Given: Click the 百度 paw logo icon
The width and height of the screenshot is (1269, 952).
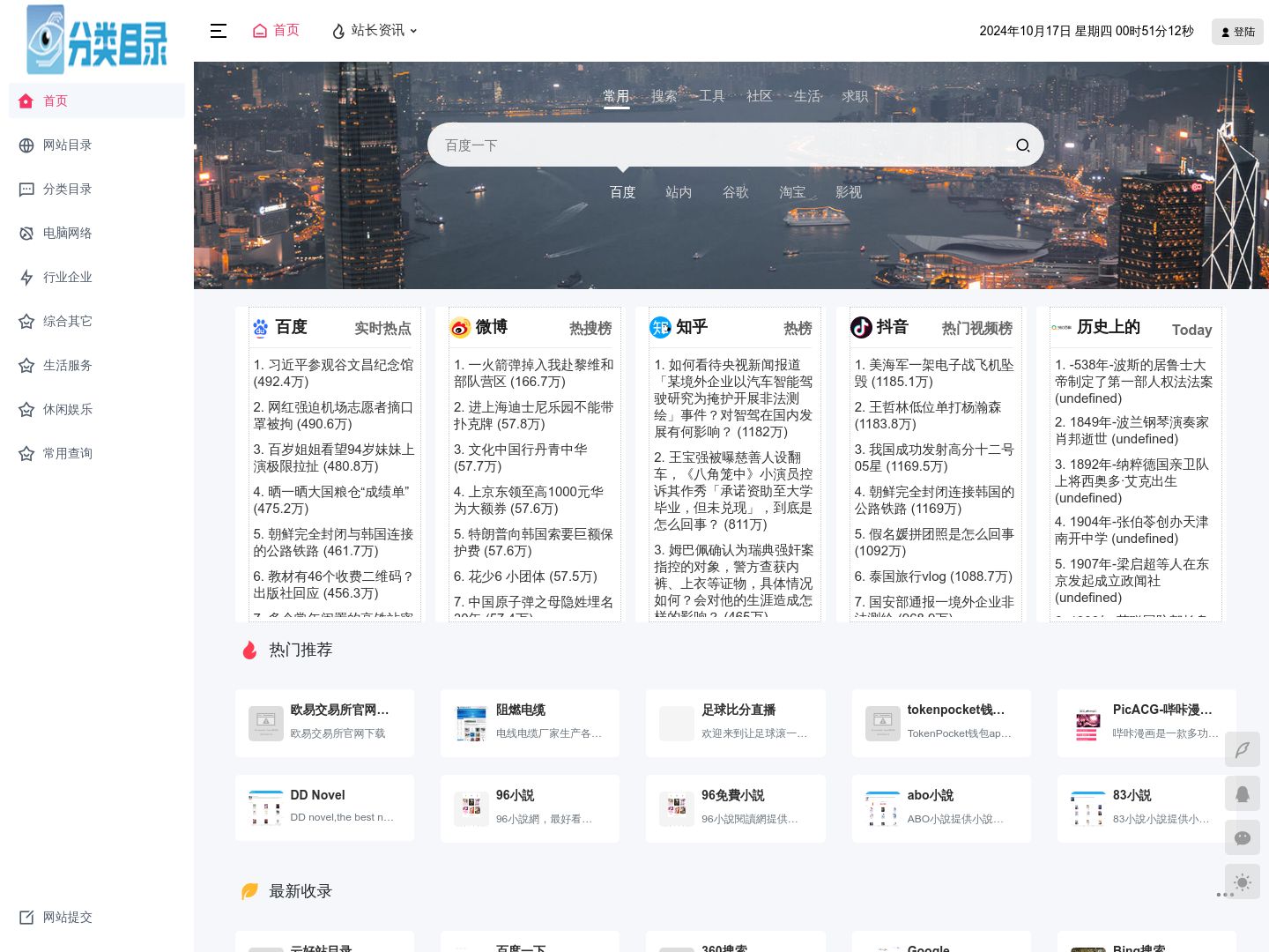Looking at the screenshot, I should [x=260, y=328].
